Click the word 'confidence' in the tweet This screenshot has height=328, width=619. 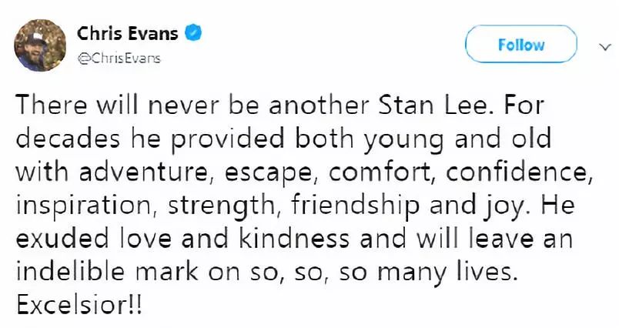520,172
